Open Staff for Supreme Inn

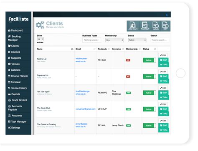tap(163, 77)
